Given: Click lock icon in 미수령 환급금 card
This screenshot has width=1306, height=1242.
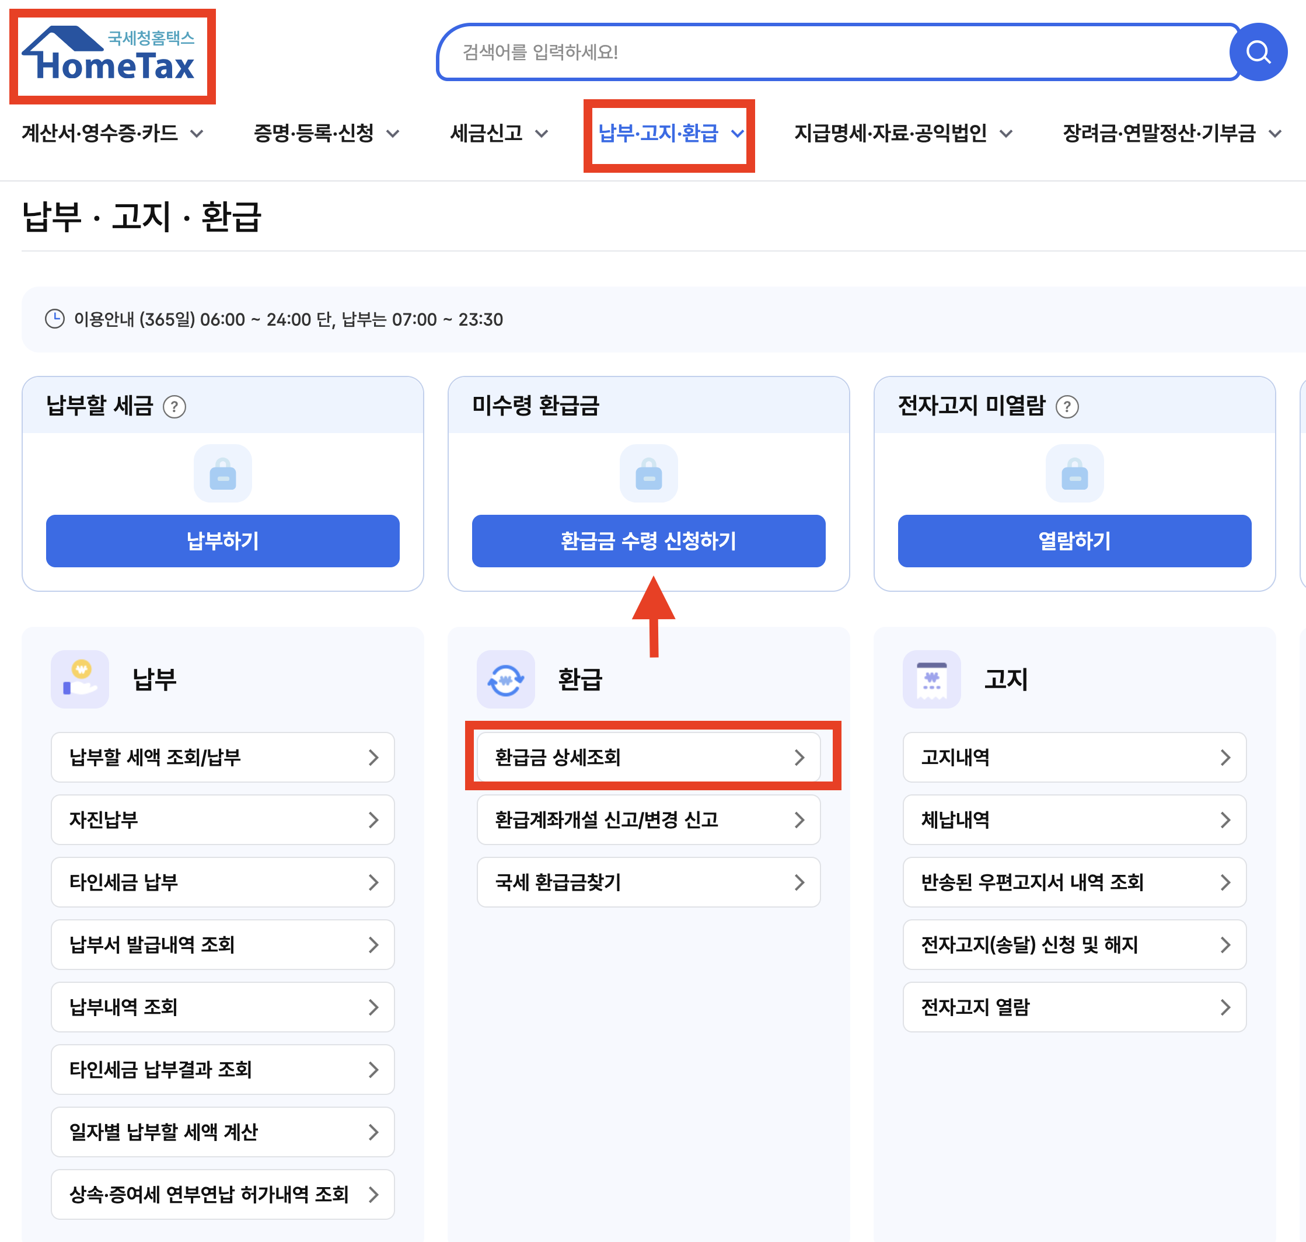Looking at the screenshot, I should point(648,474).
